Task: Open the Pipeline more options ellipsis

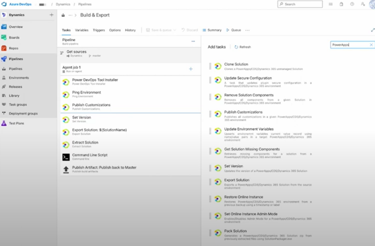Action: coord(193,41)
